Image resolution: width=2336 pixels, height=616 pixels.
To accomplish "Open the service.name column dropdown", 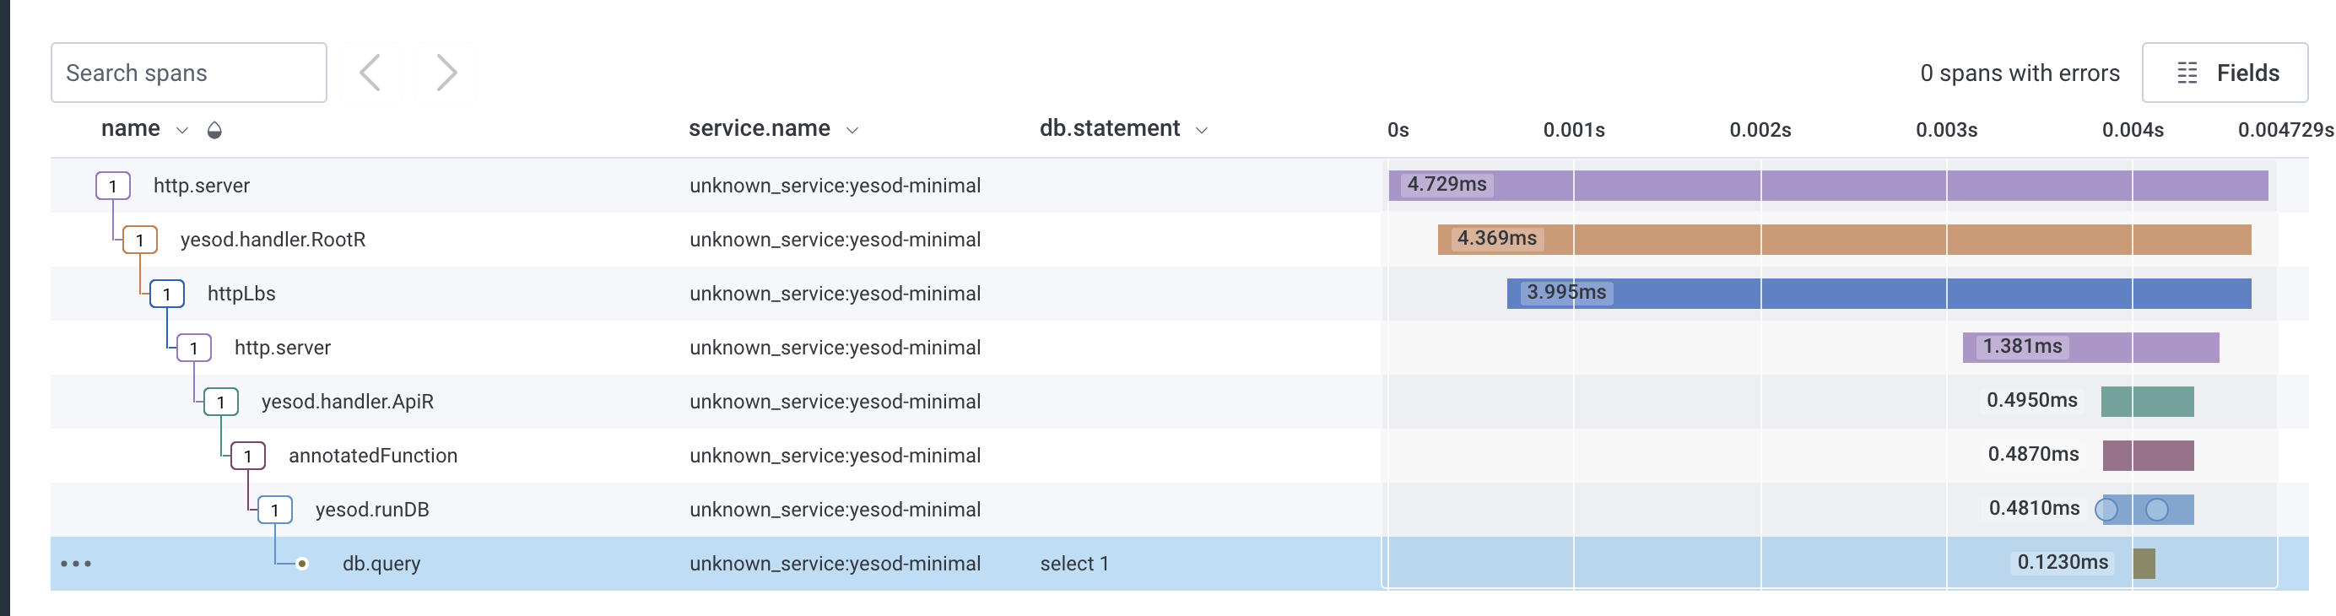I will (853, 129).
